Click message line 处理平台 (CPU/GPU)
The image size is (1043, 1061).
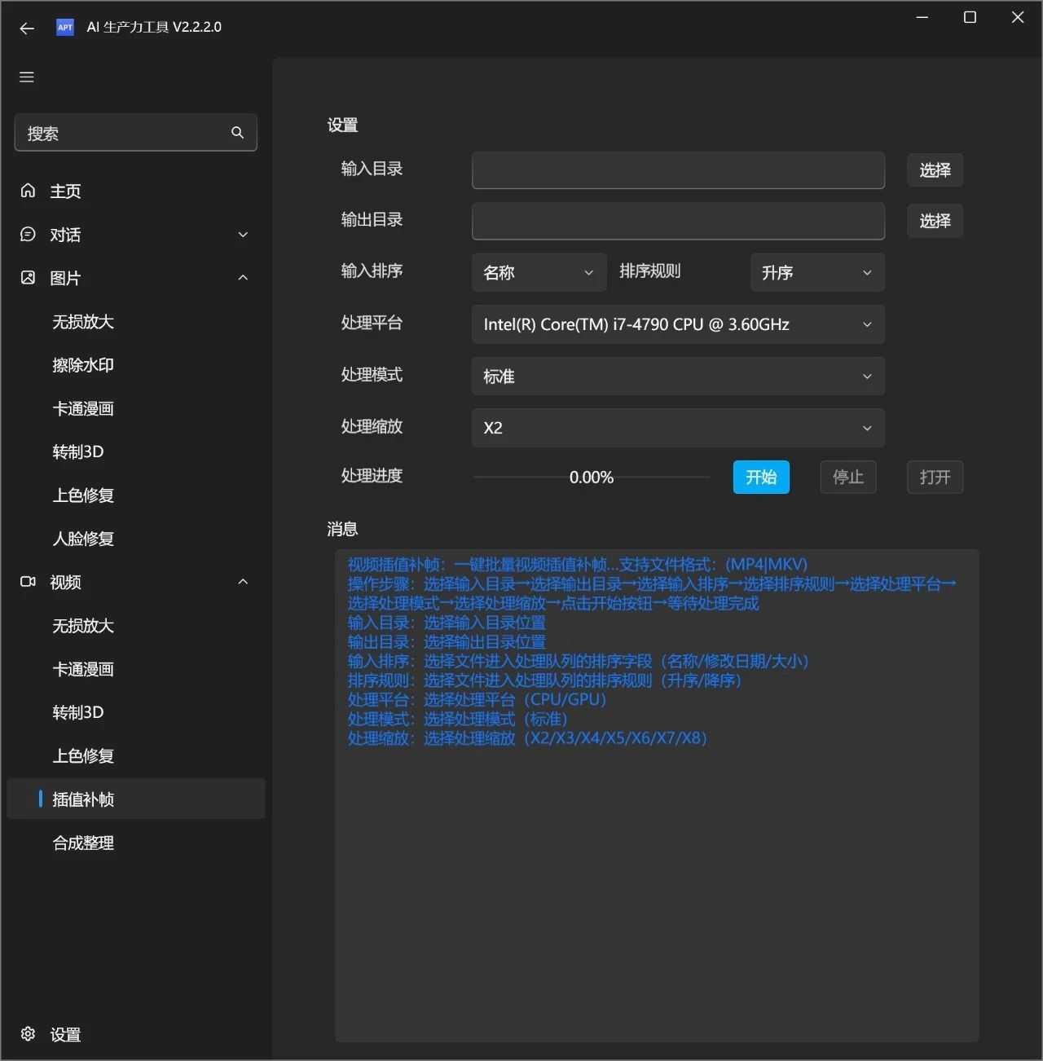click(477, 700)
